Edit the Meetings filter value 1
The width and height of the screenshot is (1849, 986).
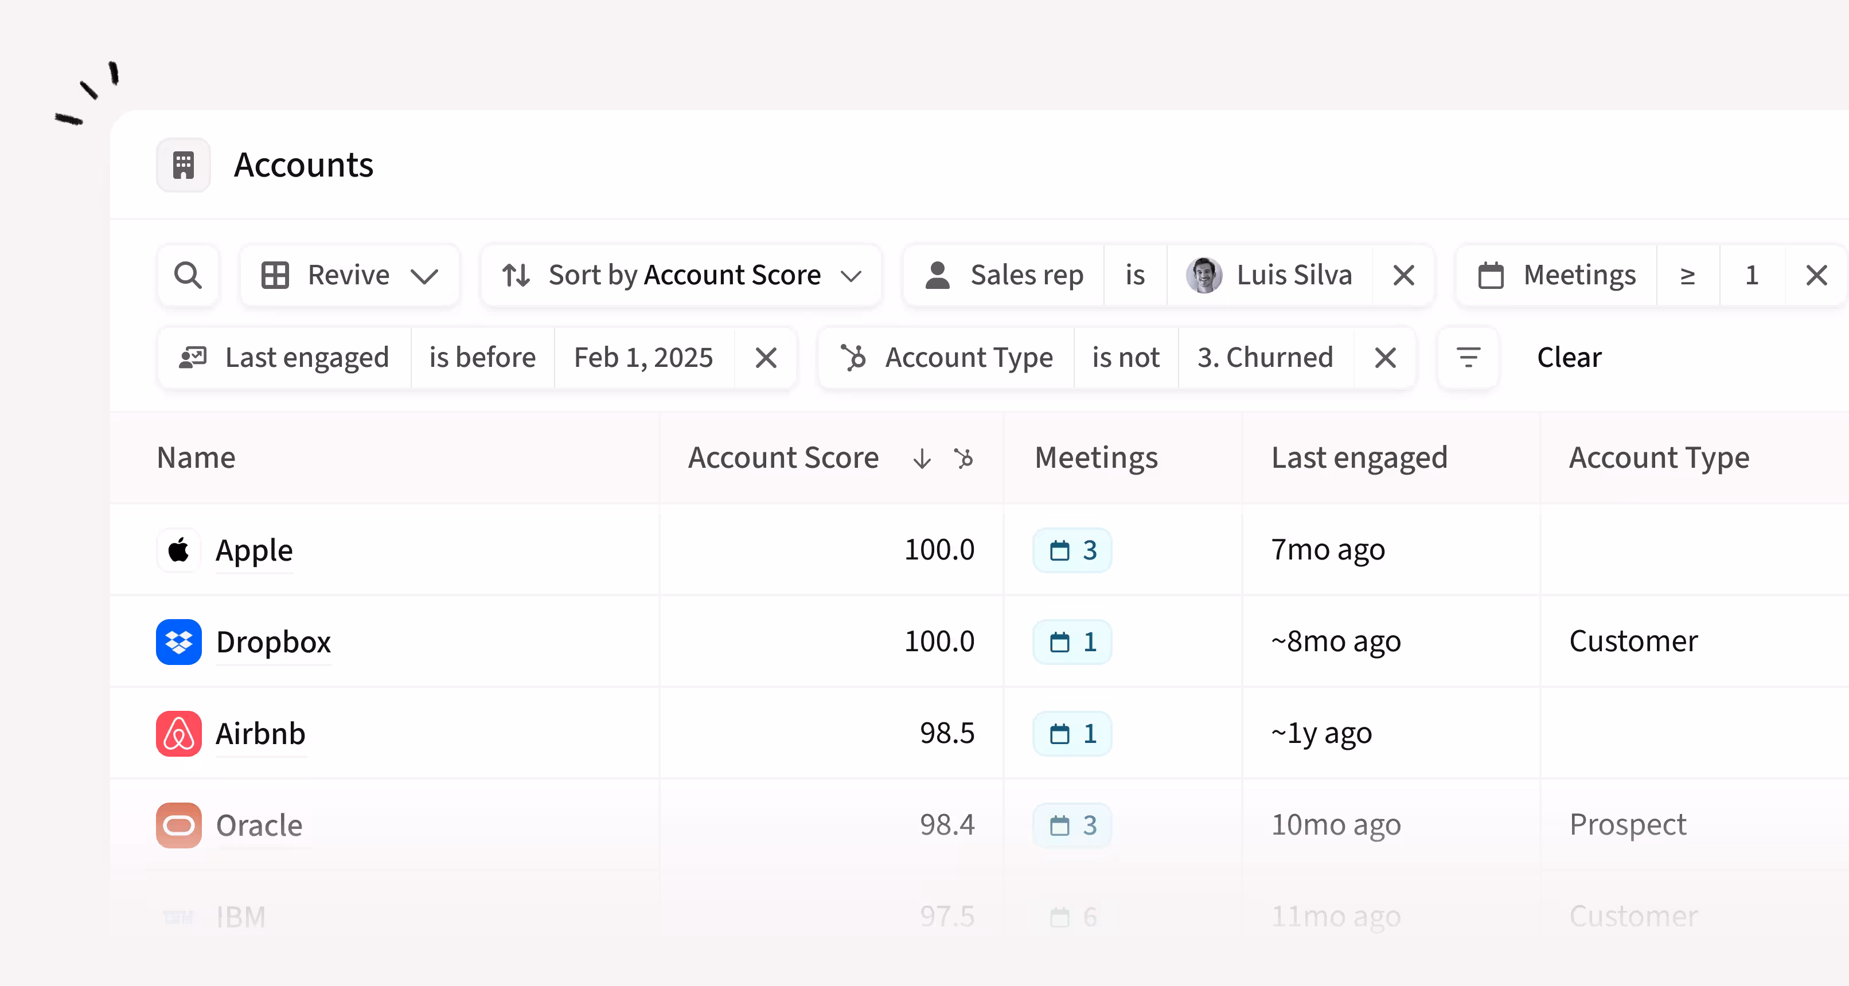point(1752,276)
